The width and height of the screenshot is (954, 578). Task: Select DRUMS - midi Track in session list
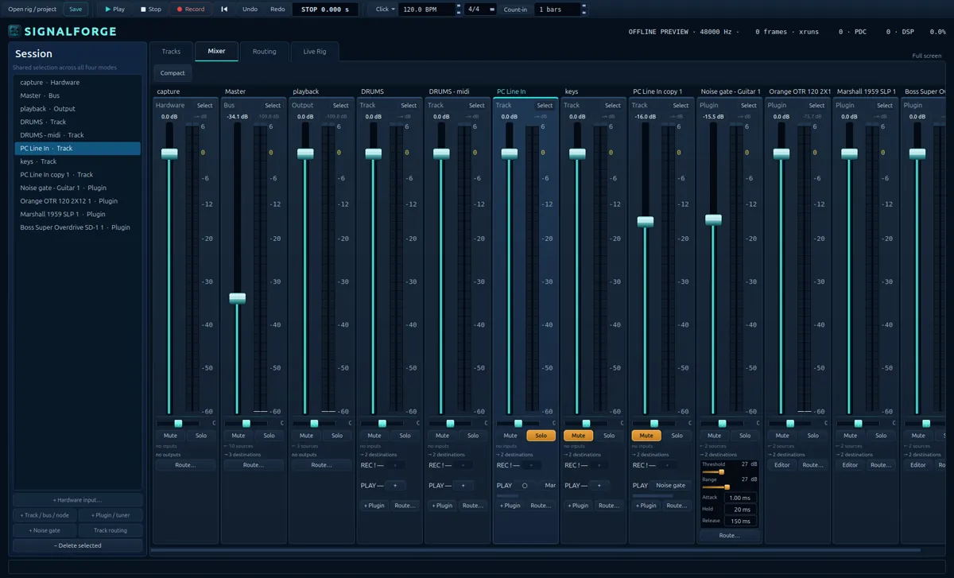pos(77,135)
